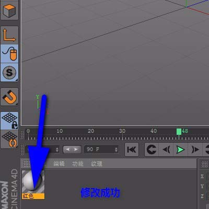The image size is (209, 209).
Task: Click the Go to Start button
Action: (132, 149)
